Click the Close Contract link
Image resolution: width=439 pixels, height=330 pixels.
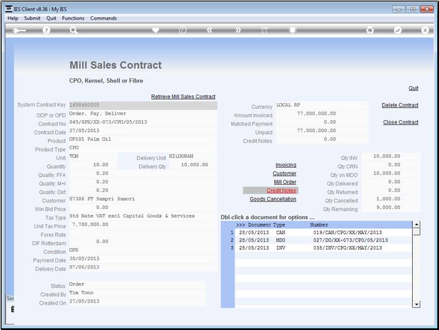(x=400, y=122)
